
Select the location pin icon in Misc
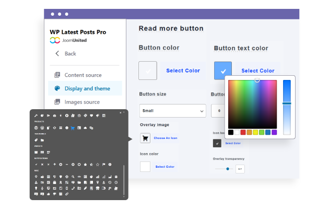pyautogui.click(x=36, y=177)
